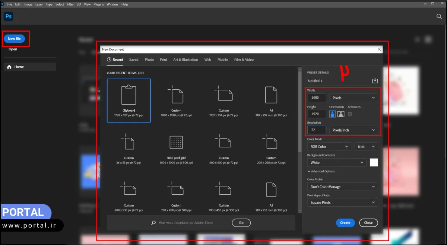Select the Clipboard preset icon
Screen dimensions: 447x245
(x=129, y=95)
